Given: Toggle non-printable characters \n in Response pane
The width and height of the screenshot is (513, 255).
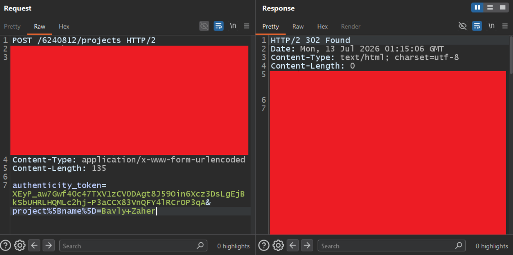Looking at the screenshot, I should pos(491,26).
